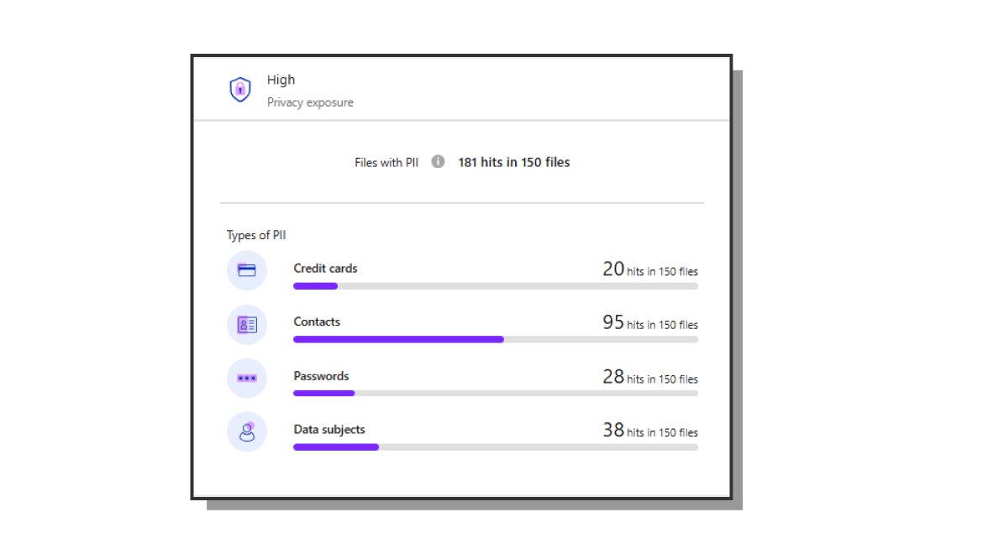Click the privacy shield lock icon
The height and width of the screenshot is (554, 988).
click(x=240, y=90)
